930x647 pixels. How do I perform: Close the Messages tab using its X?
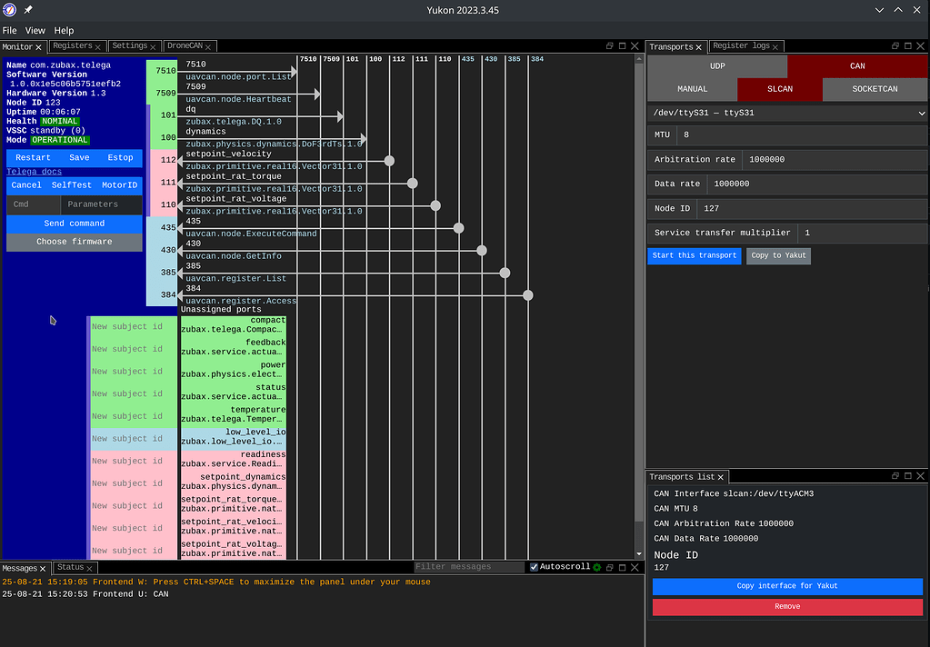coord(43,568)
